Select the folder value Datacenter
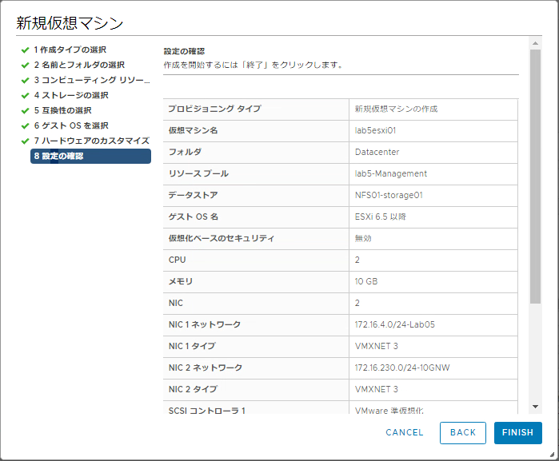Viewport: 559px width, 461px height. 377,152
